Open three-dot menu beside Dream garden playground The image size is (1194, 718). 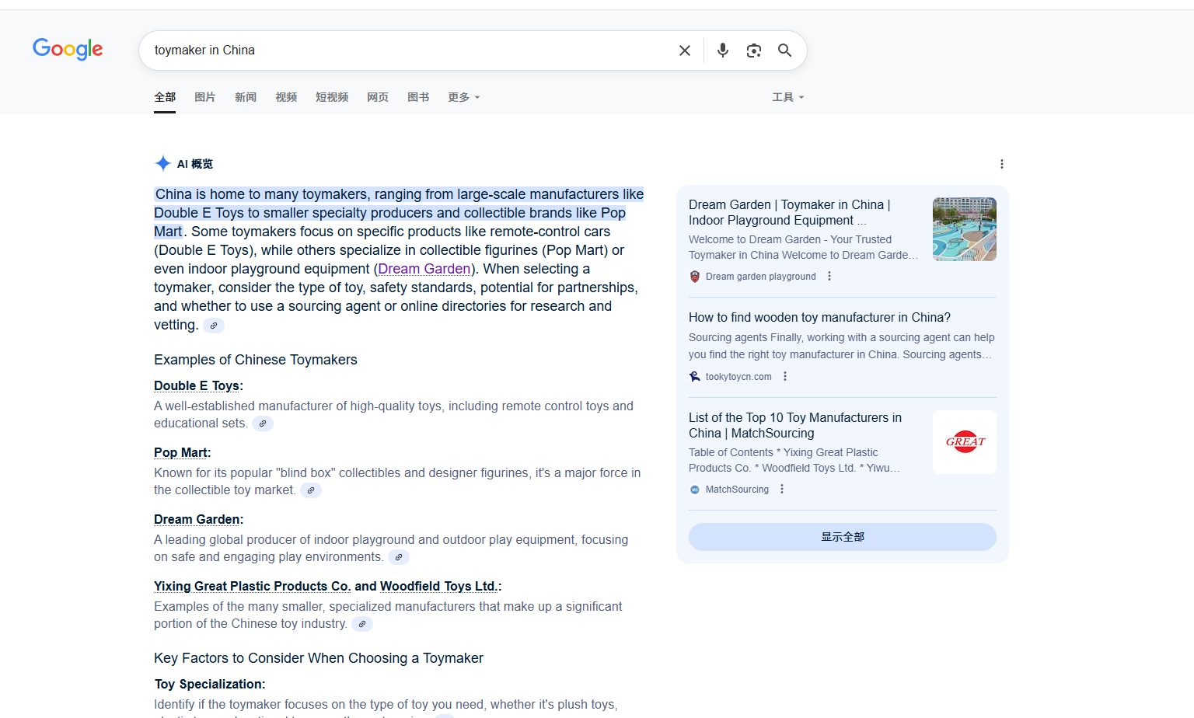point(829,276)
